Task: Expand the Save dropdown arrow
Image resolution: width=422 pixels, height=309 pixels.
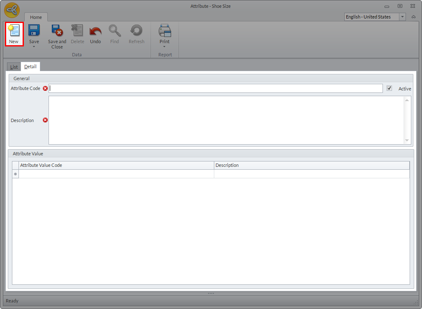Action: (x=34, y=47)
